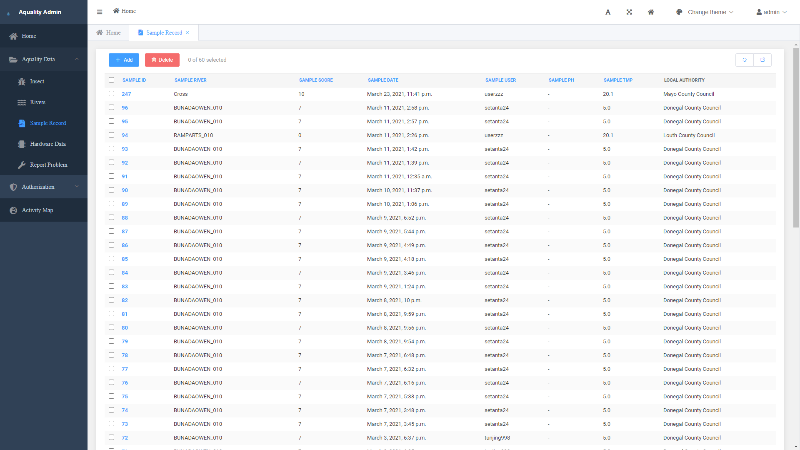
Task: Sort by the SAMPLE TMP column header
Action: [618, 80]
